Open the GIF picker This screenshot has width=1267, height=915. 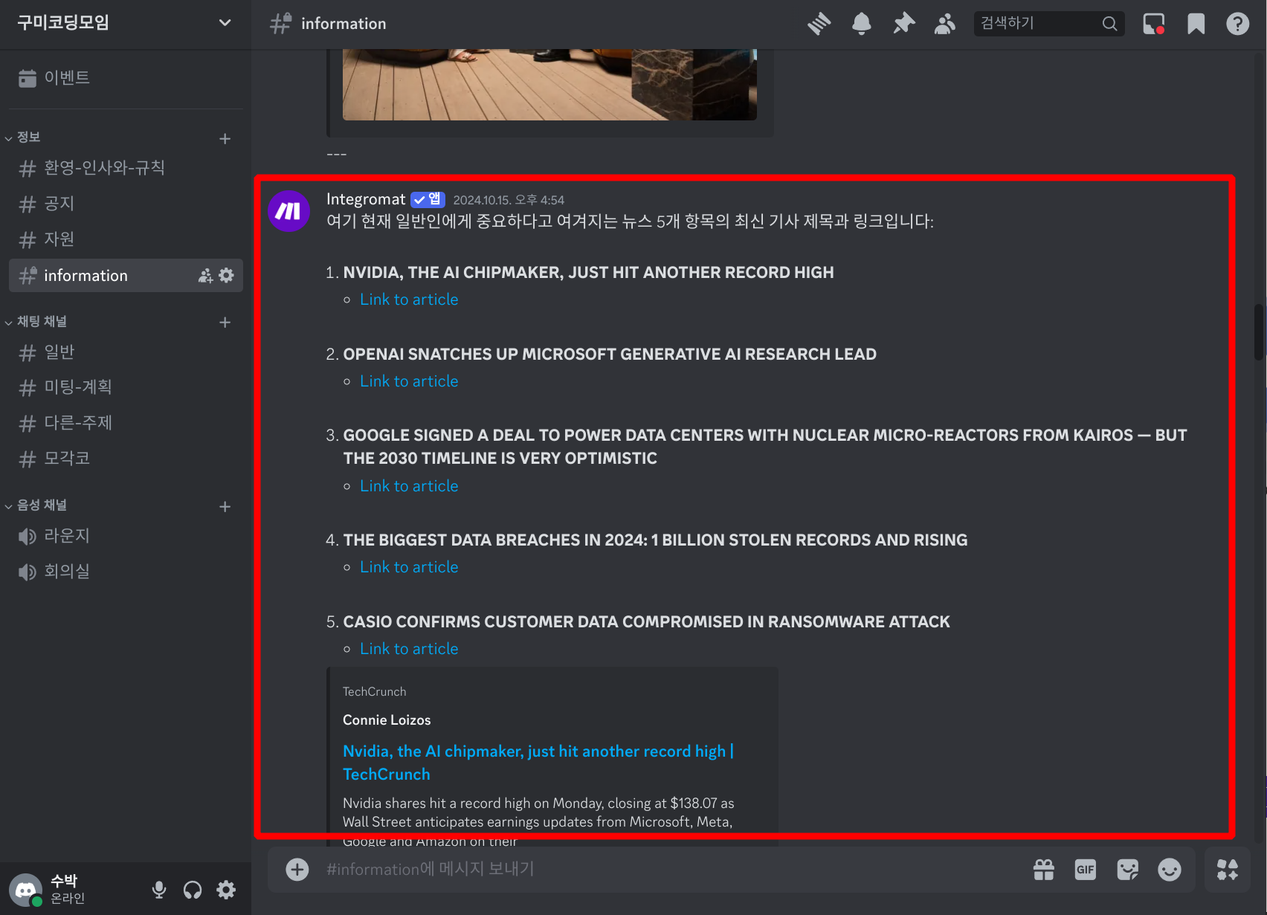(x=1086, y=869)
